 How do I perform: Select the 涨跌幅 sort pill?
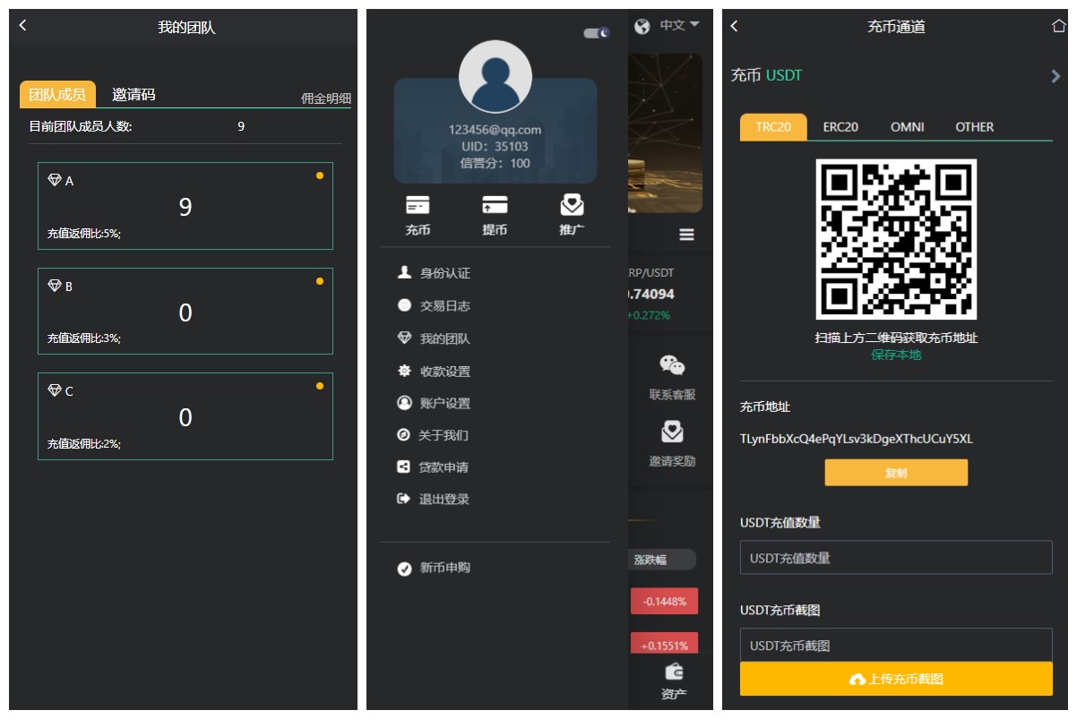point(661,560)
